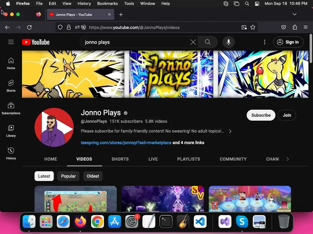Open YouTube settings three-dot menu

265,42
